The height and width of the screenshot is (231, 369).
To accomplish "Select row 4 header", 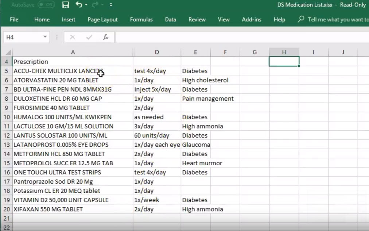I will [7, 62].
